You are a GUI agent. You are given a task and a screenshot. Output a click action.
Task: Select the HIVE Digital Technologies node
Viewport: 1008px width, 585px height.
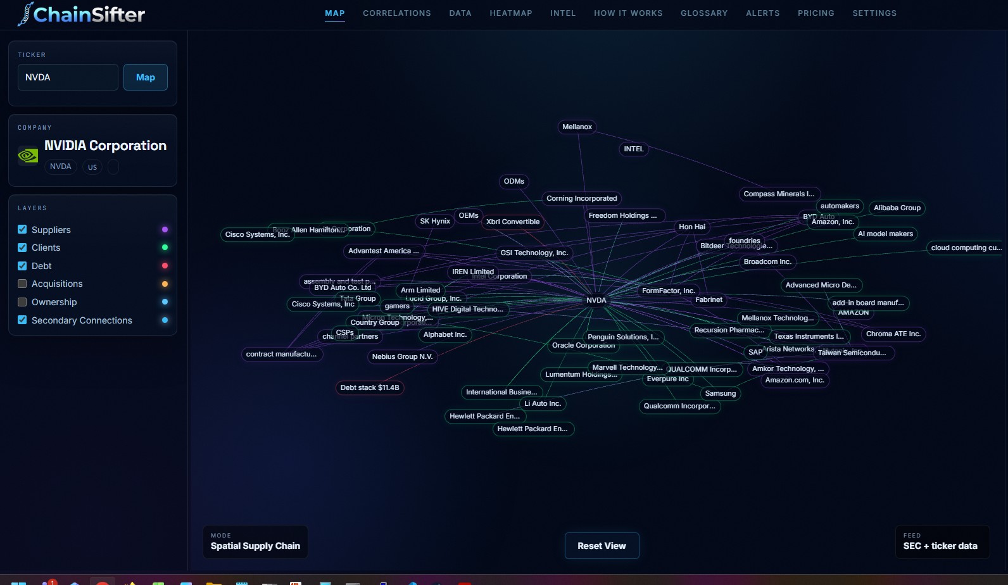tap(468, 309)
